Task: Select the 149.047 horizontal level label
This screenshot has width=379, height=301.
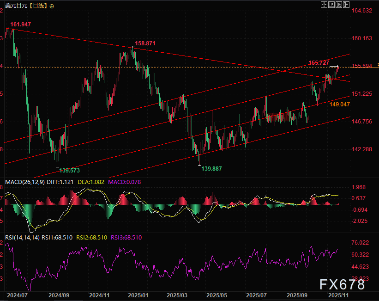Action: pyautogui.click(x=339, y=105)
